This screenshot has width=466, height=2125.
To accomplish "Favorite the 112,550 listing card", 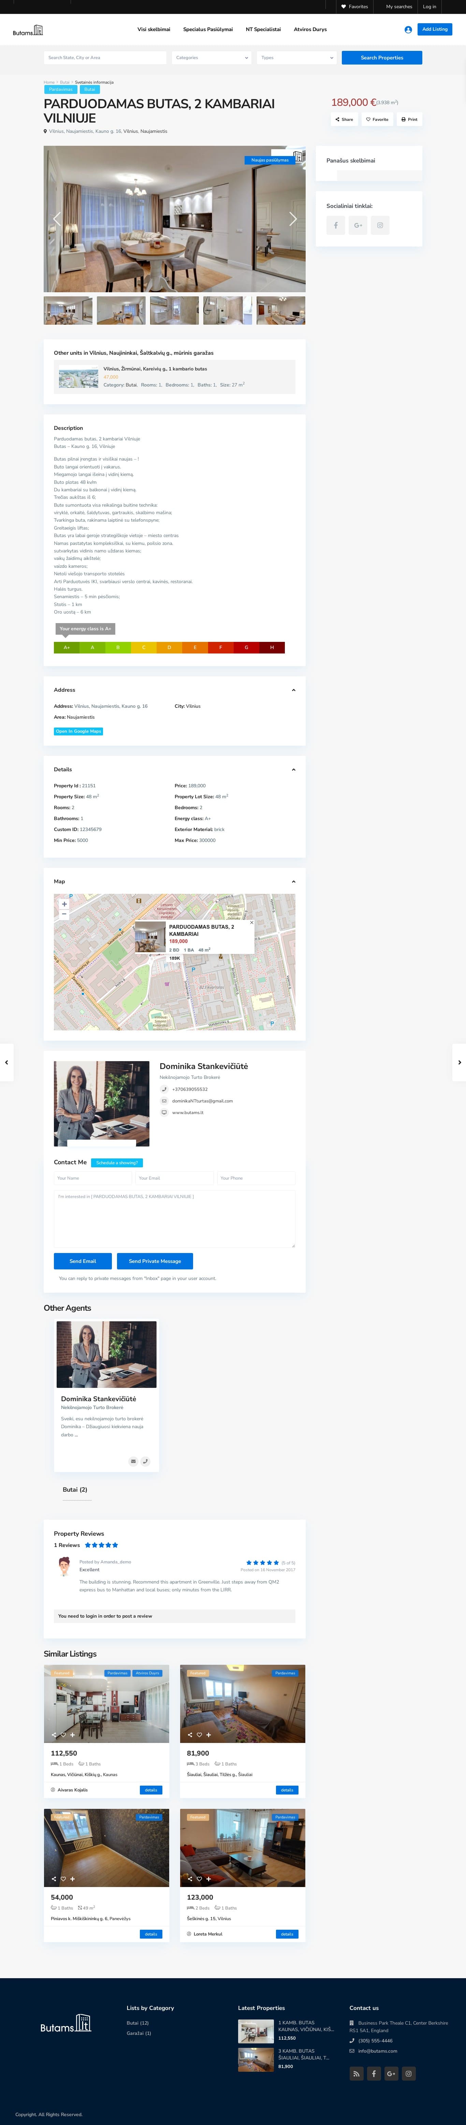I will pos(63,1735).
